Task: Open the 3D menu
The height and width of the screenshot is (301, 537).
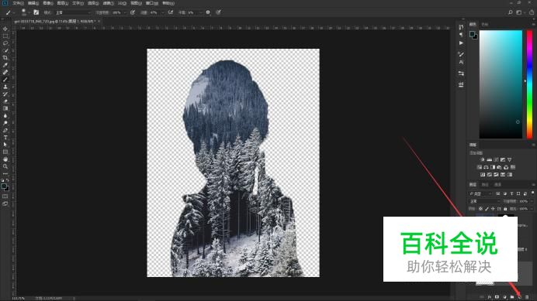Action: point(123,3)
